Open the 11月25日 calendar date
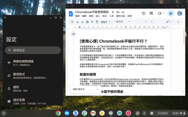Screen dimensions: 188x117 click(163, 113)
